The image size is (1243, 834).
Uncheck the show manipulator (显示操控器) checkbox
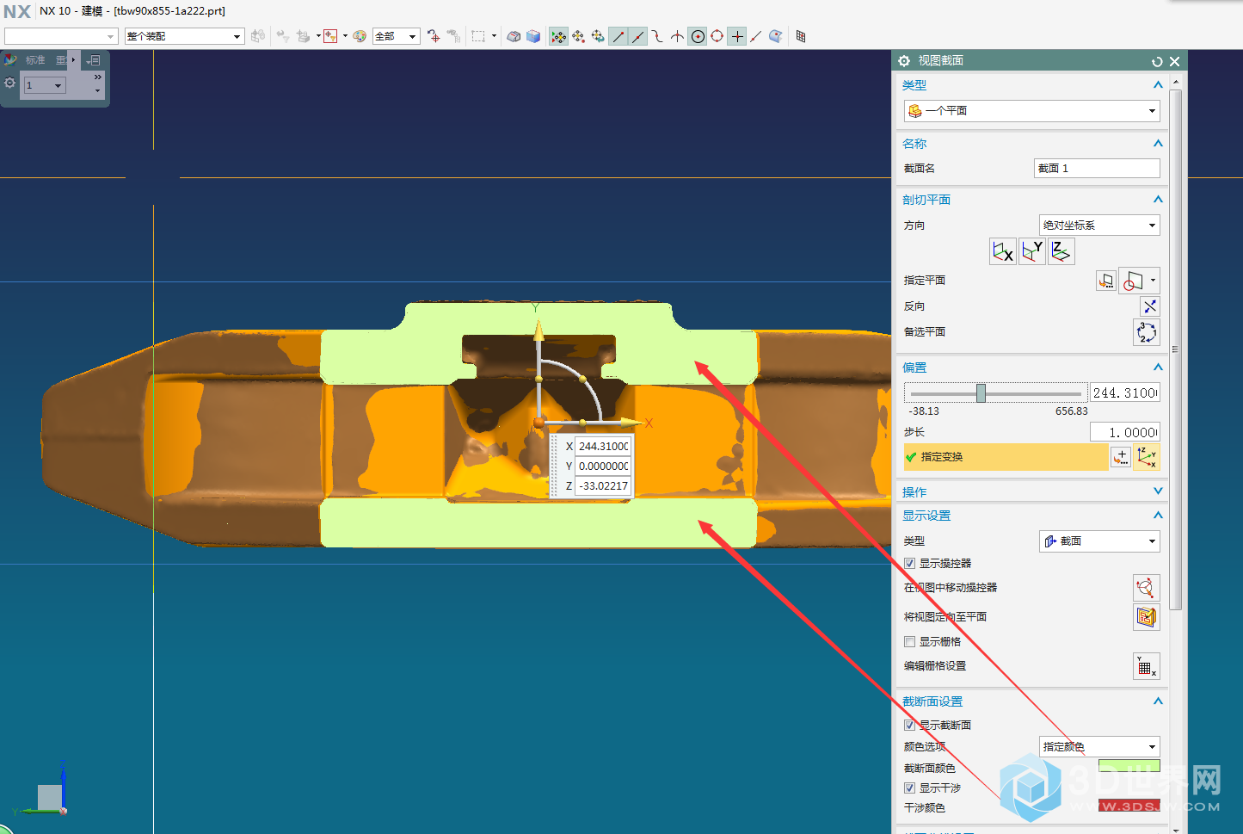[910, 564]
